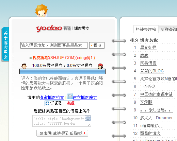This screenshot has width=177, height=141.
Task: Click textarea scroll down arrow
Action: click(88, 119)
